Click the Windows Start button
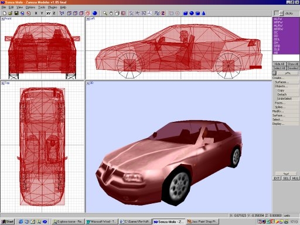 [8, 221]
